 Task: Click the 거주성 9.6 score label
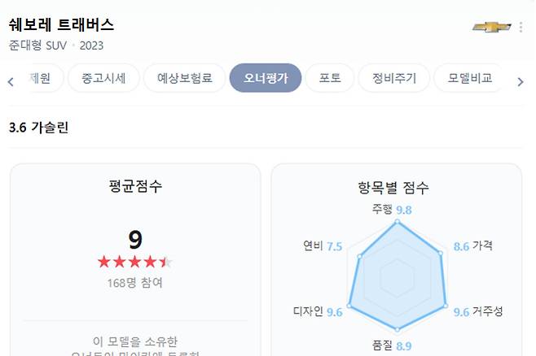477,311
